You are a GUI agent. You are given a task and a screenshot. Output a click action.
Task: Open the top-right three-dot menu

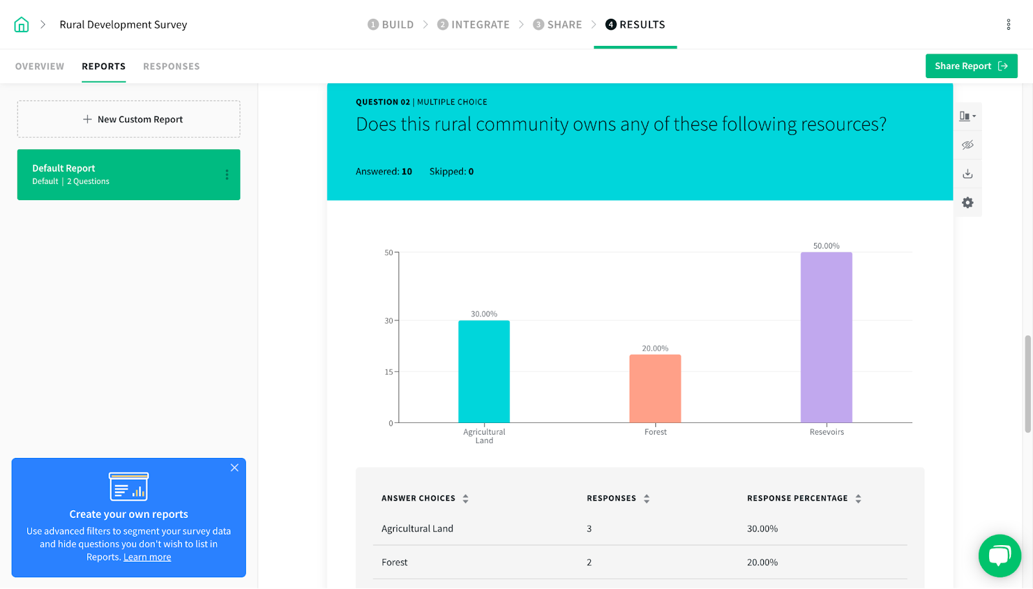click(1008, 25)
